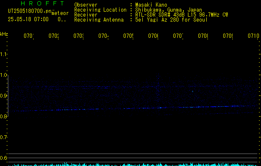Screen dimensions: 261x166
Task: Click the 0709 time marker
Action: [228, 36]
